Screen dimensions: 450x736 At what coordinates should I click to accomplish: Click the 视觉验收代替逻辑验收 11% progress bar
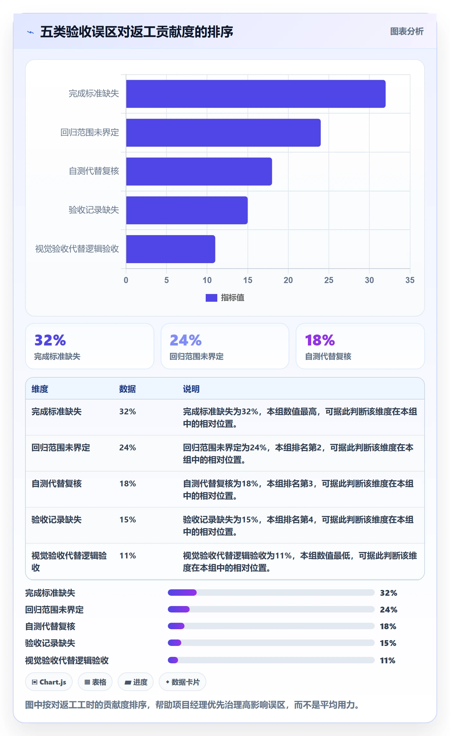click(271, 660)
